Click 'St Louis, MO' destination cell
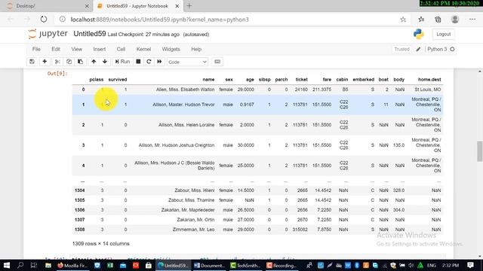The height and width of the screenshot is (271, 483). (x=428, y=90)
